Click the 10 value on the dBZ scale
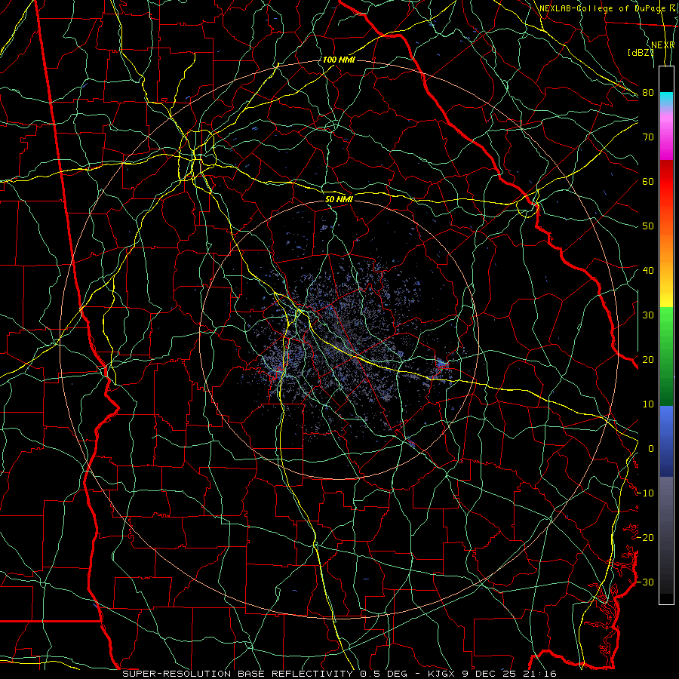 (x=648, y=404)
